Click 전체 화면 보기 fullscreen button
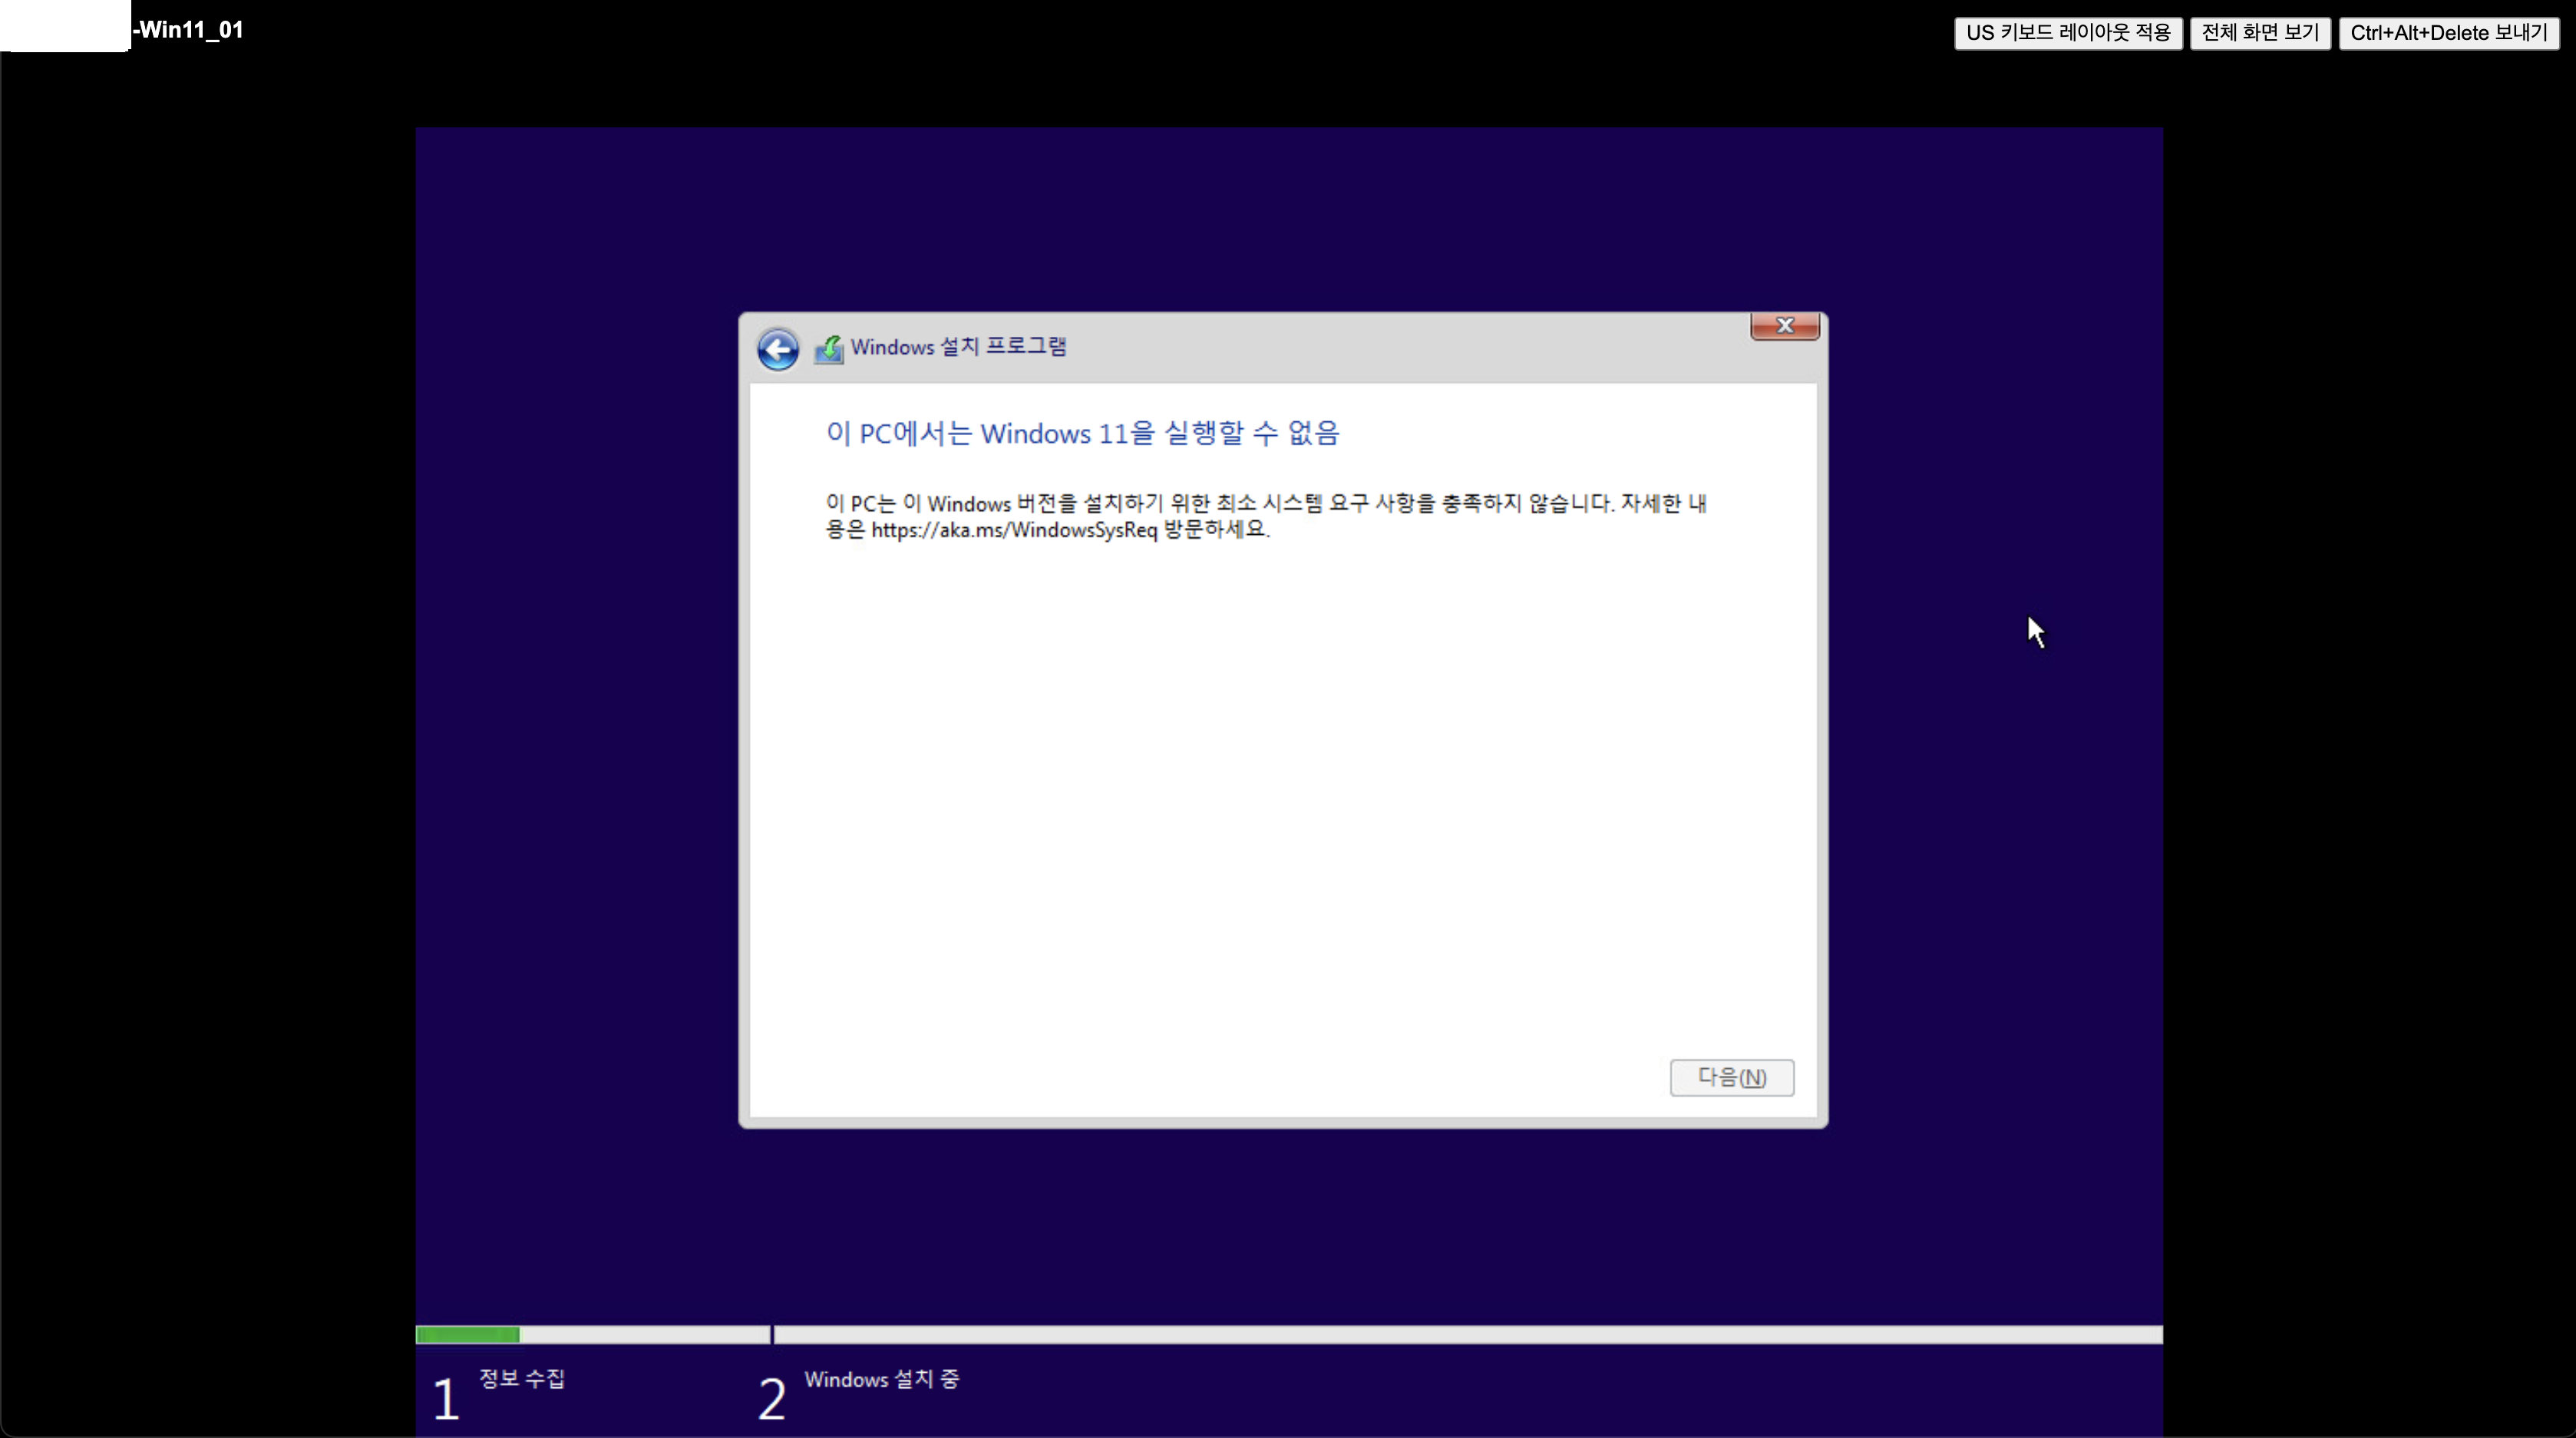The image size is (2576, 1438). (2259, 33)
